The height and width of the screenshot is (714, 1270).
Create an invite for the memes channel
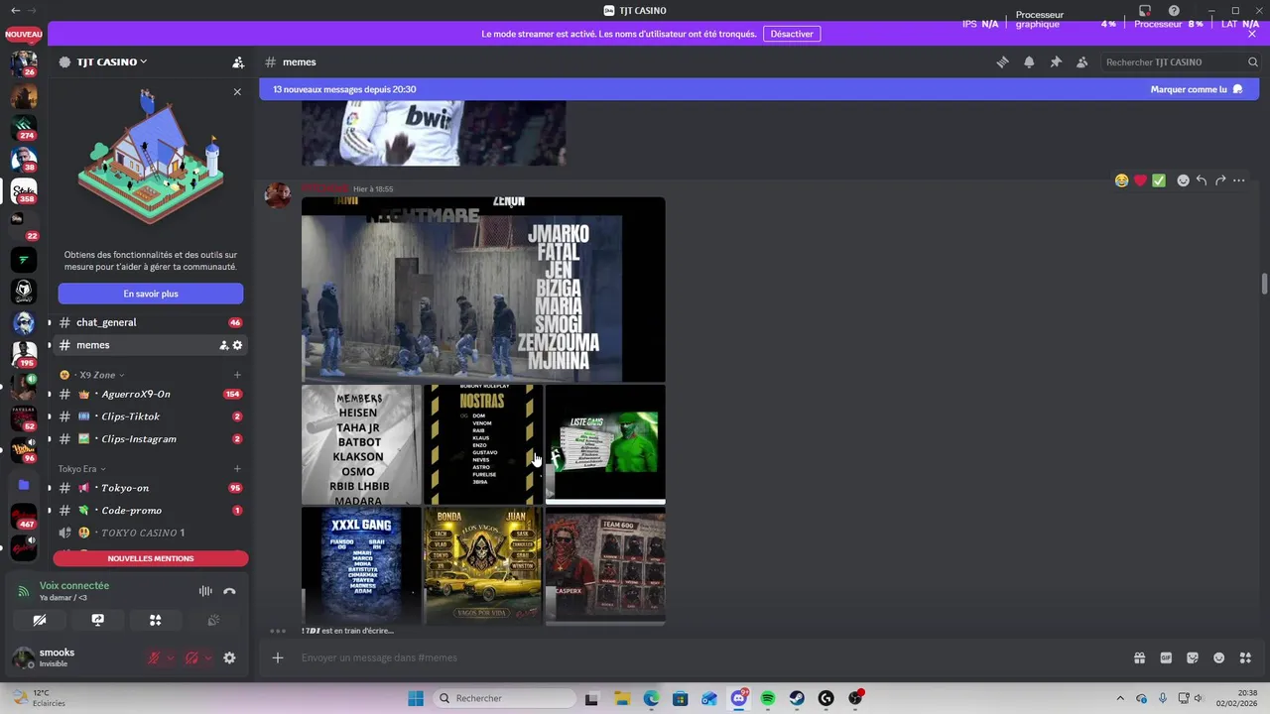coord(223,345)
